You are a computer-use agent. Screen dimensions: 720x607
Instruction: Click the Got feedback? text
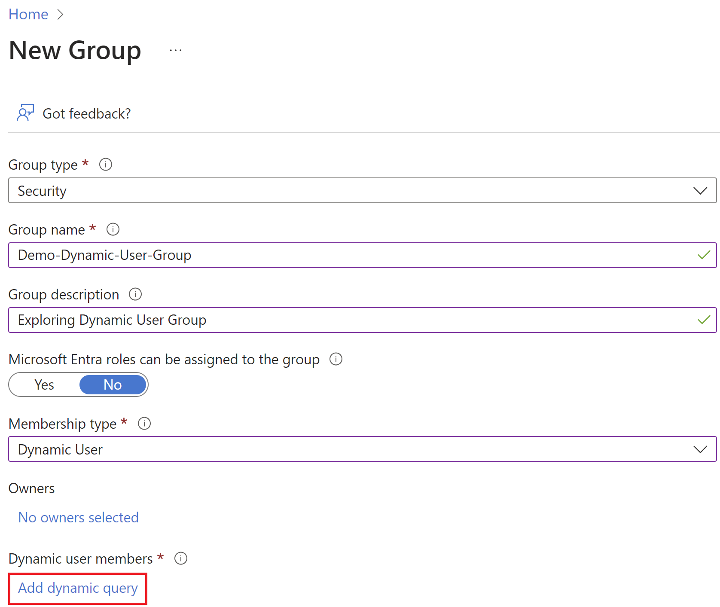pos(86,113)
